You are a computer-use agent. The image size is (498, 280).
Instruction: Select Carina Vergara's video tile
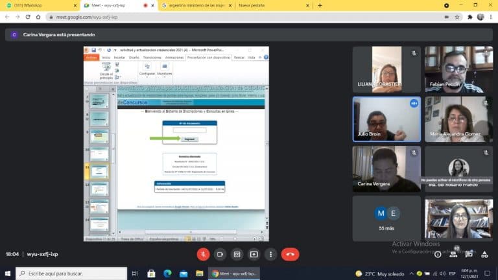tap(386, 169)
